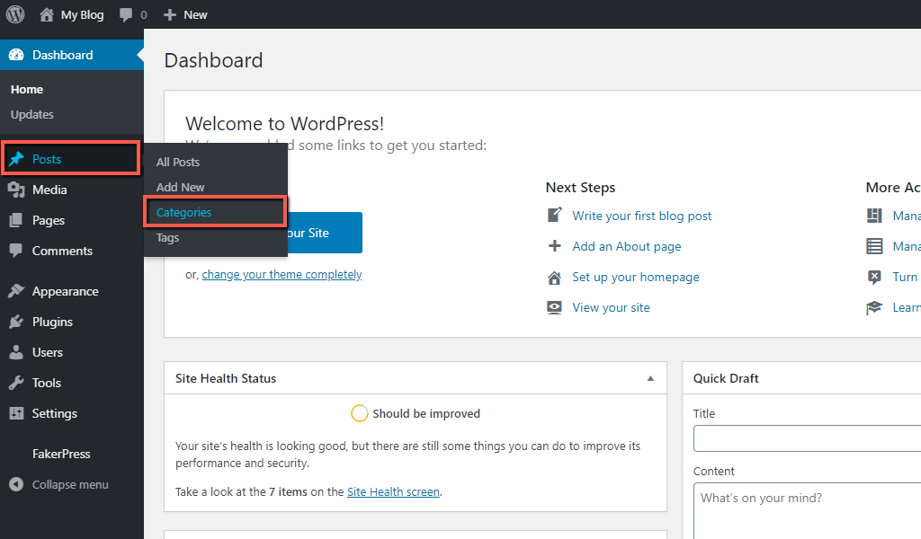Open the Posts menu label

pos(47,159)
